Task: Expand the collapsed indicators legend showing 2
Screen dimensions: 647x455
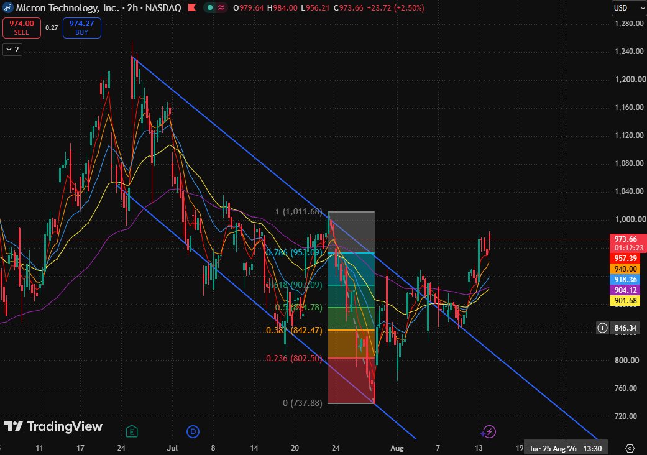Action: (x=12, y=50)
